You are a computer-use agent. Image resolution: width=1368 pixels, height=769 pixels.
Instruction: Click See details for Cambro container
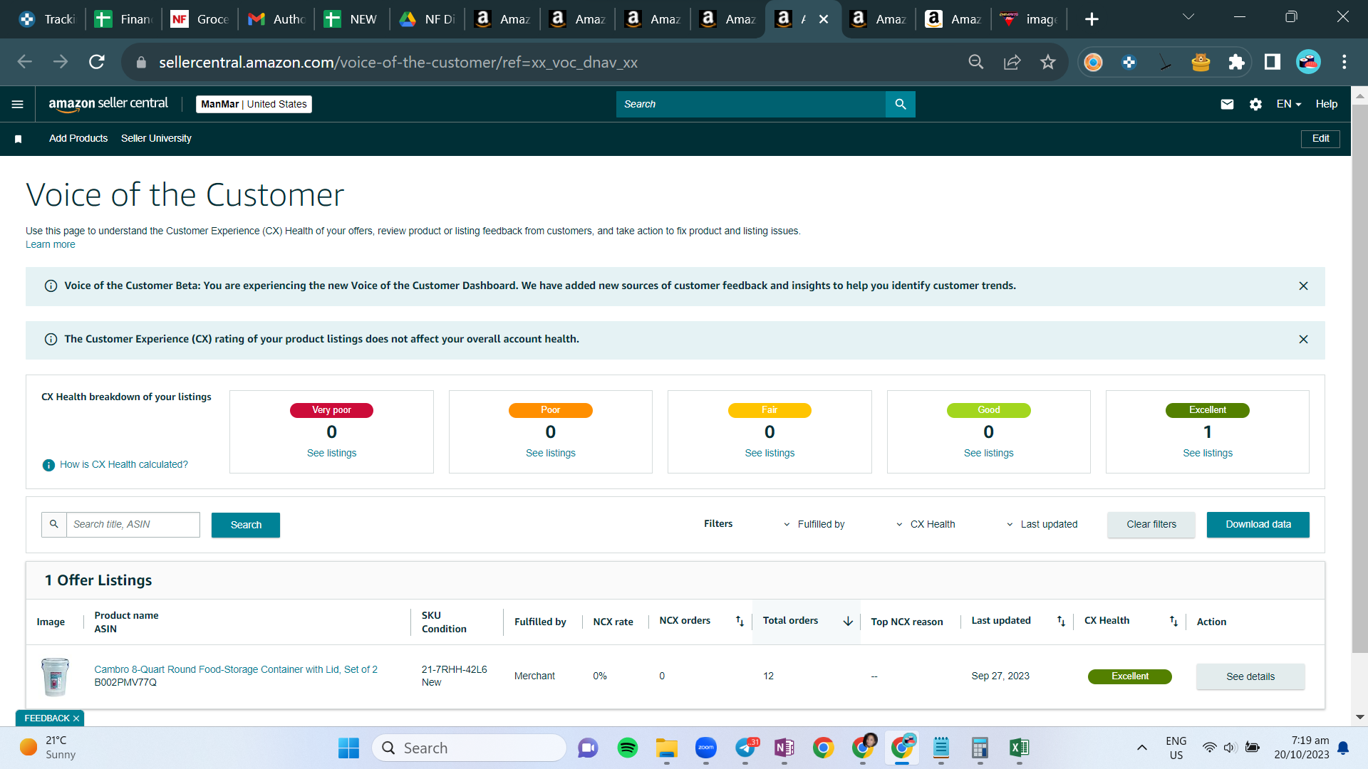tap(1250, 676)
